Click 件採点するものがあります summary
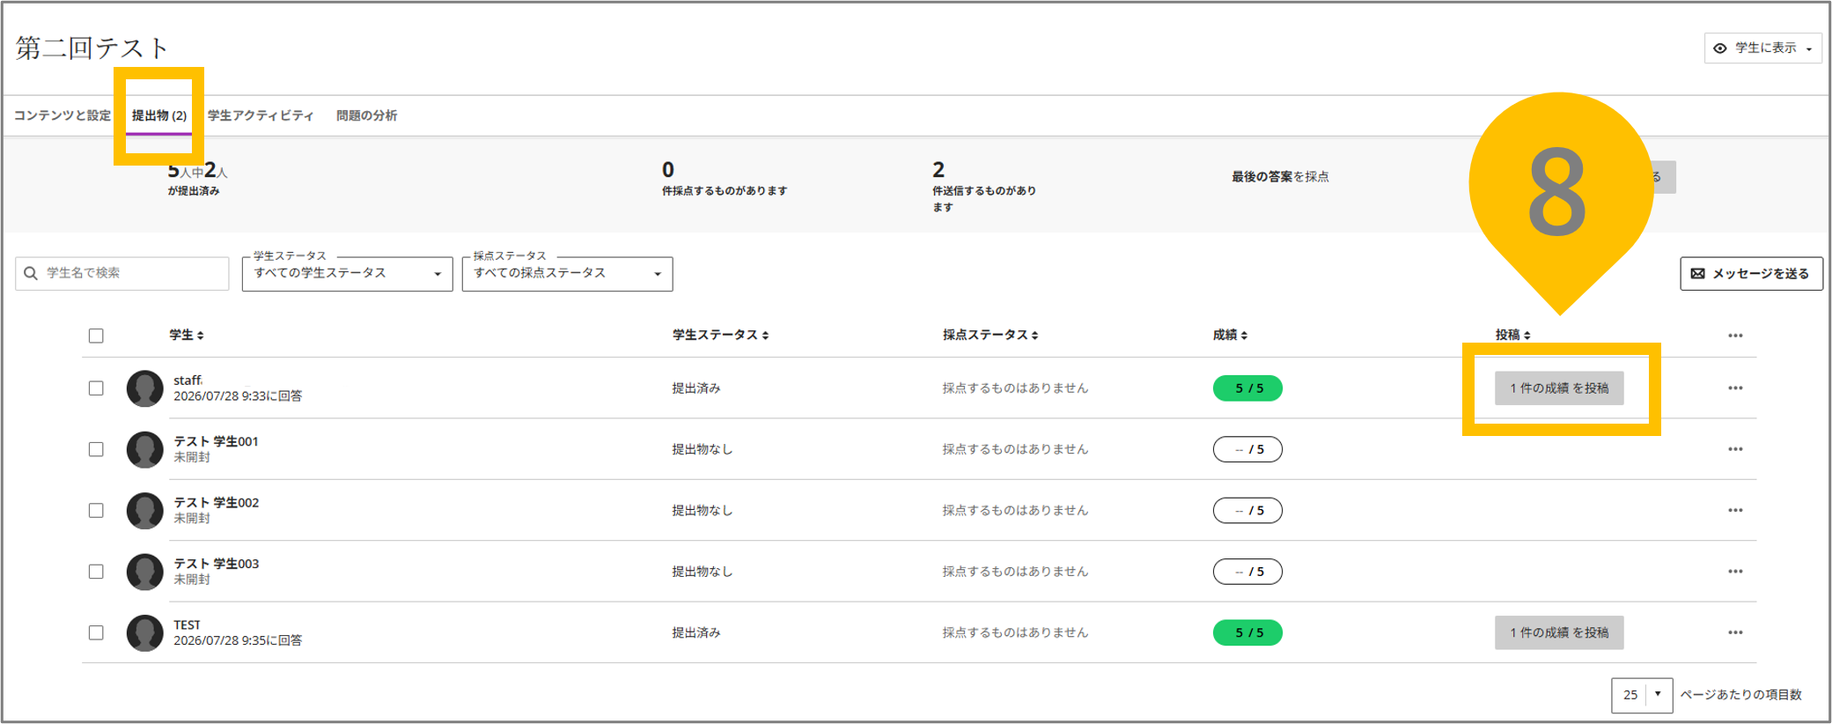The height and width of the screenshot is (724, 1832). point(725,191)
